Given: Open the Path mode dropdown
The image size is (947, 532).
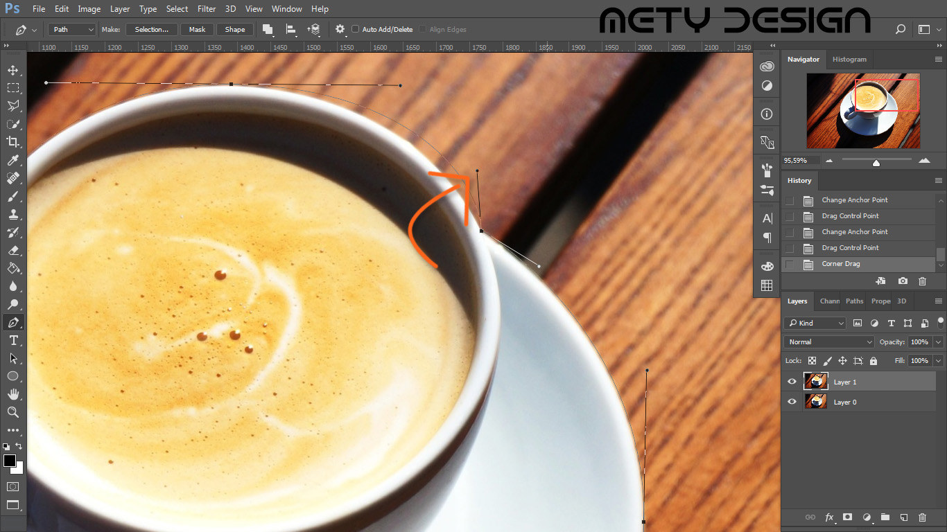Looking at the screenshot, I should (72, 29).
